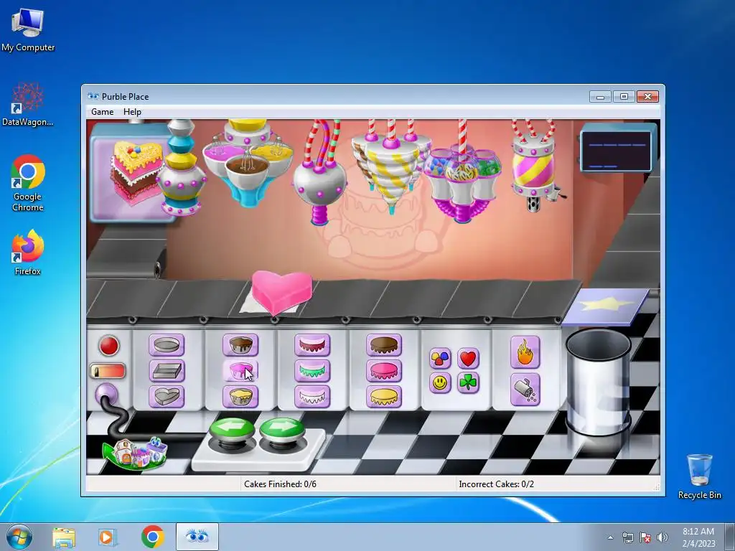Viewport: 735px width, 551px height.
Task: Click the blue order monitor screen
Action: pyautogui.click(x=619, y=151)
